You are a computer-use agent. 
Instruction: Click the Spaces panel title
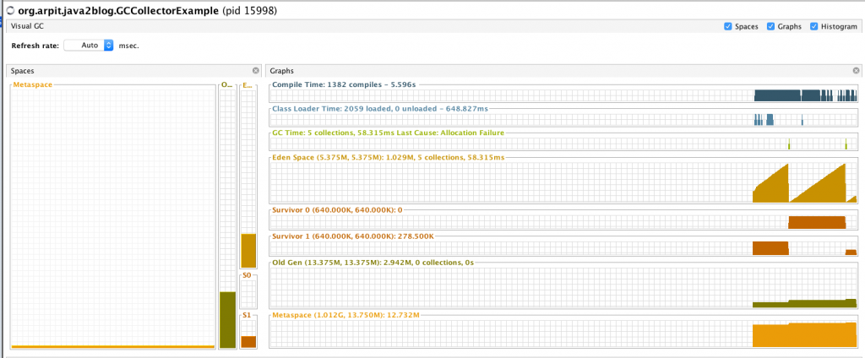click(x=23, y=71)
